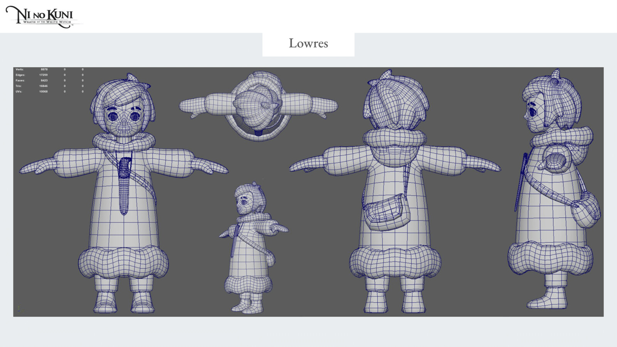Select the triangle count 16846
This screenshot has height=347, width=617.
(x=43, y=86)
